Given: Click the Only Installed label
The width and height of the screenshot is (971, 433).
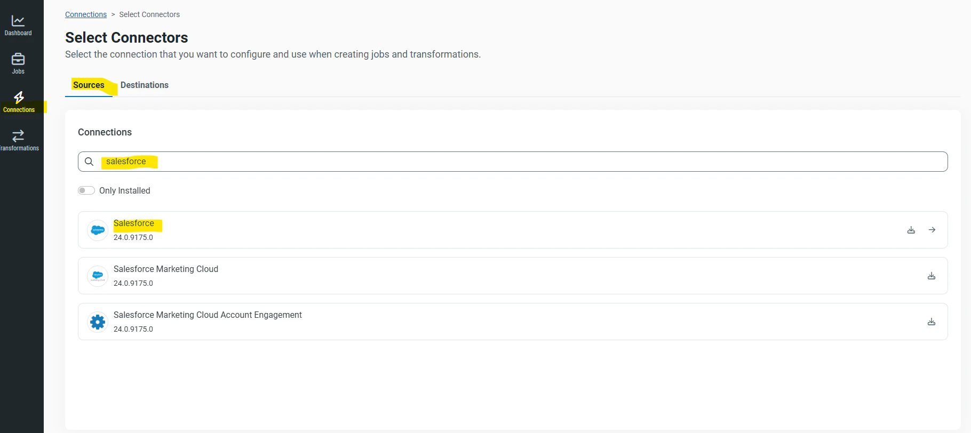Looking at the screenshot, I should pos(125,191).
